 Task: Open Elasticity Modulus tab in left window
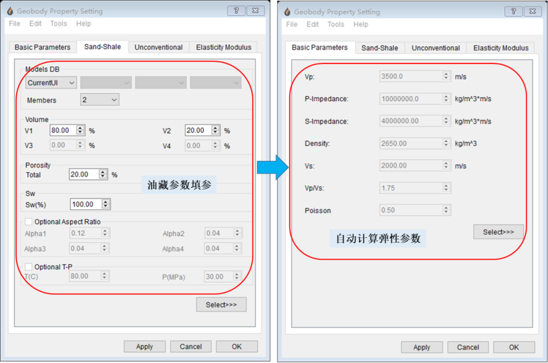(223, 47)
